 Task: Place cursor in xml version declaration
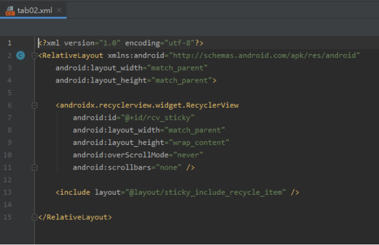(121, 43)
